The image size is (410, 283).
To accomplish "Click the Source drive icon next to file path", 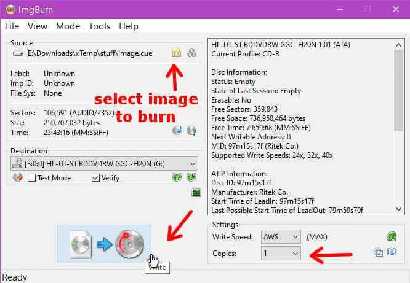I will click(18, 53).
